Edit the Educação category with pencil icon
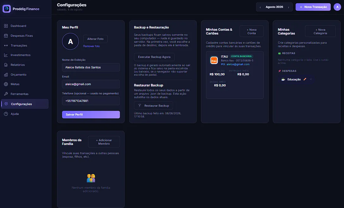Viewport: 344px width, 208px height. (305, 79)
